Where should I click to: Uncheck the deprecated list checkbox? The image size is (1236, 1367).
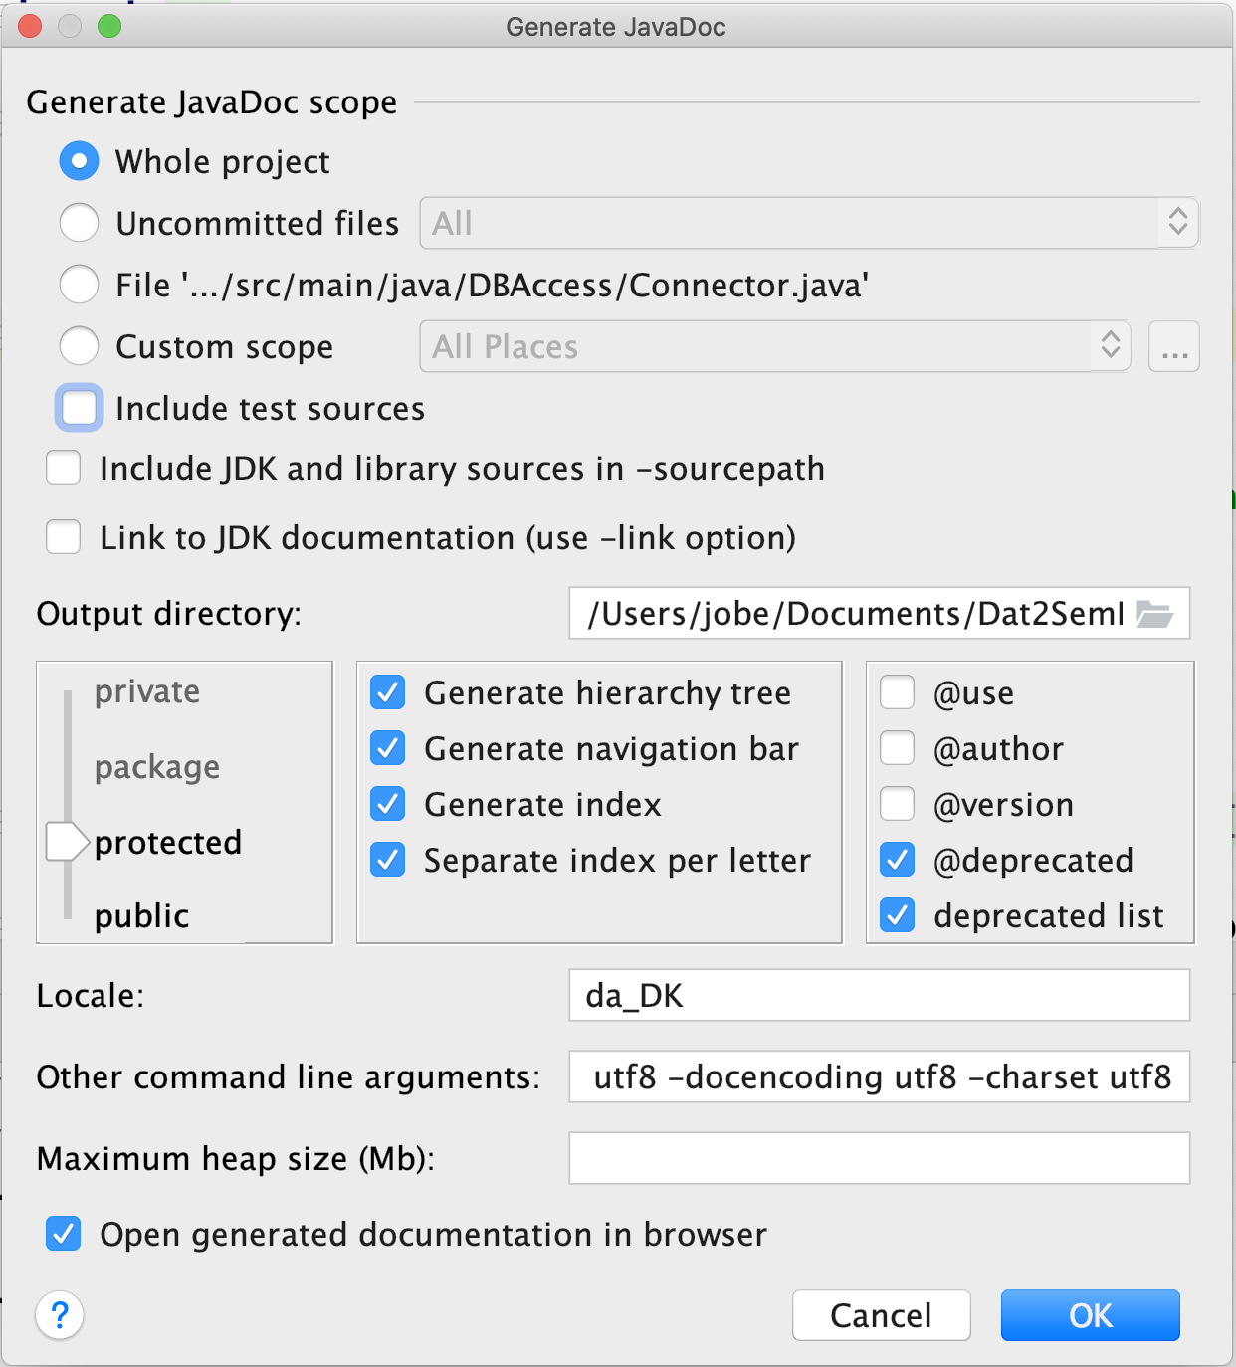tap(898, 915)
